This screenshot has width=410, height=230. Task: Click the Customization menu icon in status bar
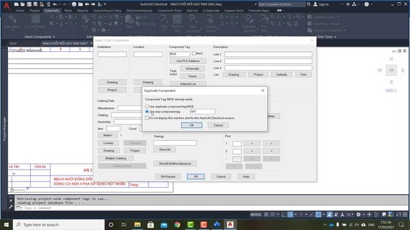(x=405, y=215)
